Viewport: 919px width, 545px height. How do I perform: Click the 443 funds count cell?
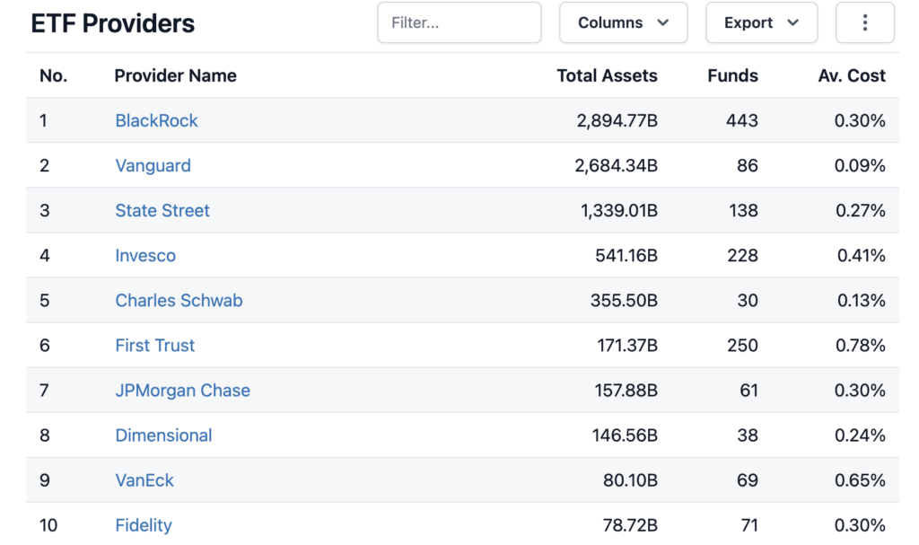tap(742, 120)
